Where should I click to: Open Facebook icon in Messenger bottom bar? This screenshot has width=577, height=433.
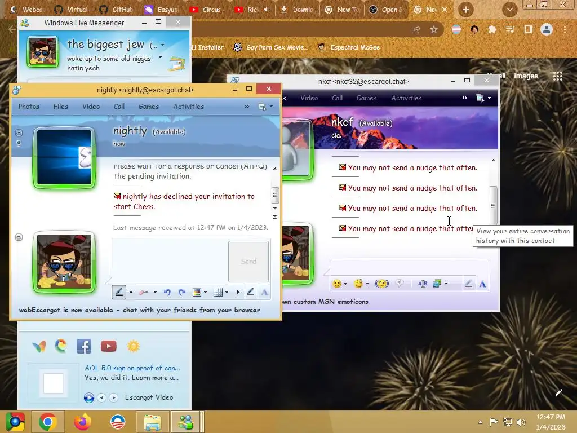pos(83,346)
